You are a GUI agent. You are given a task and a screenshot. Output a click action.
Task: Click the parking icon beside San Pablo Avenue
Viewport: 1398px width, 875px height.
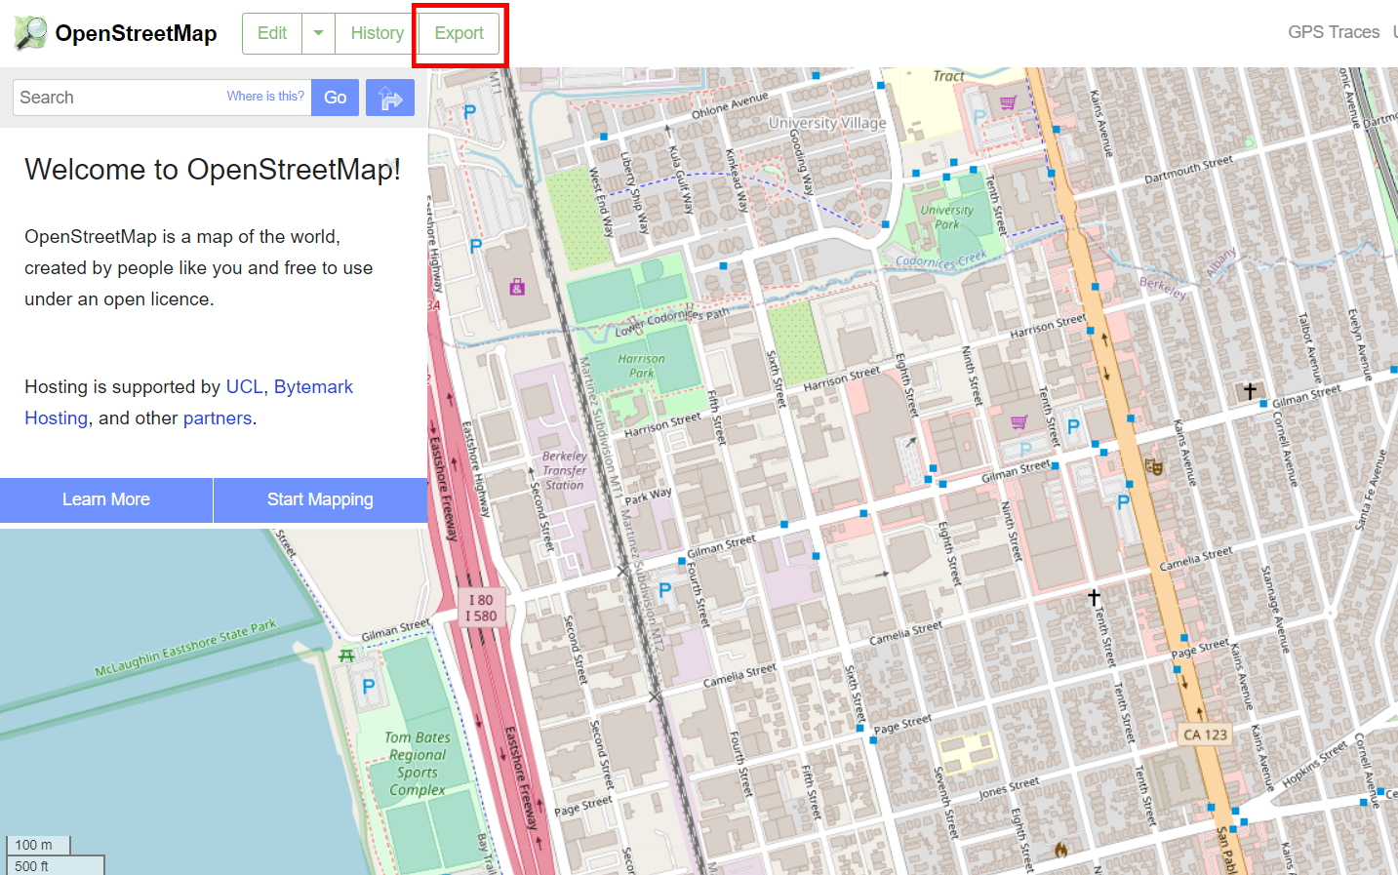point(1123,501)
